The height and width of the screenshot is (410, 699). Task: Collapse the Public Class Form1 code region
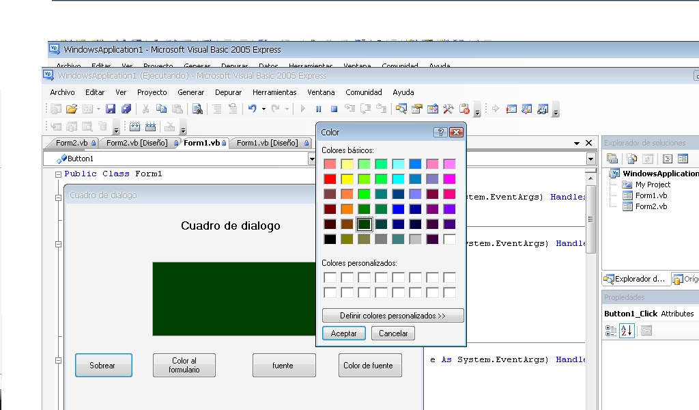tap(58, 174)
